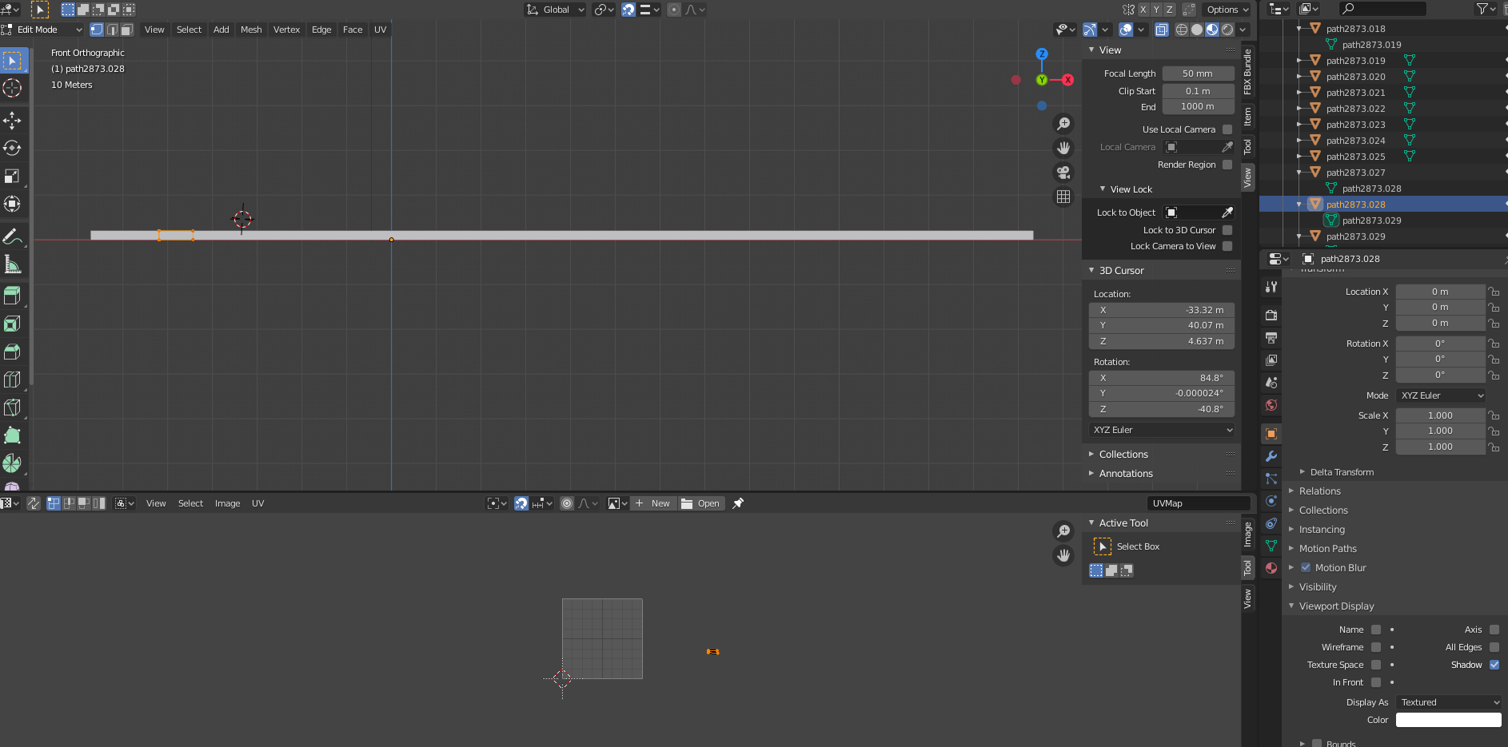Disable the Motion Blur checkbox
The width and height of the screenshot is (1508, 747).
1306,568
